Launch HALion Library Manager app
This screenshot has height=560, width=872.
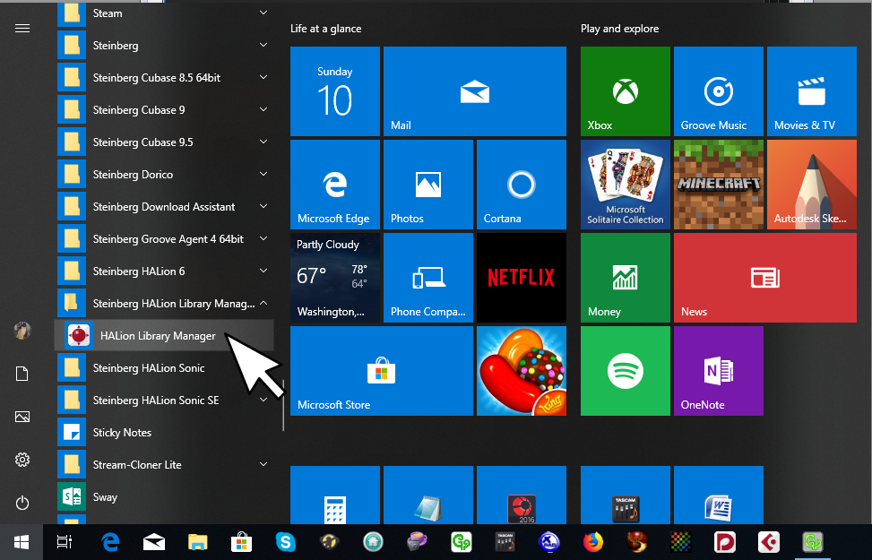(x=164, y=335)
